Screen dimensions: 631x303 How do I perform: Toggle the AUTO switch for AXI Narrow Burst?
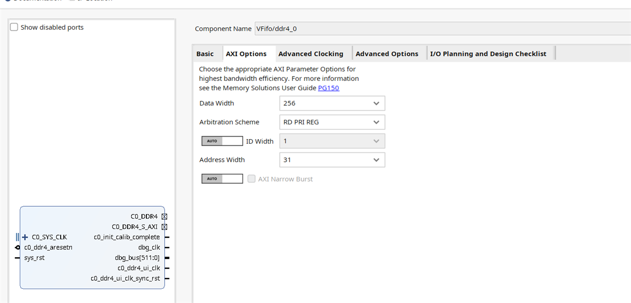(222, 179)
